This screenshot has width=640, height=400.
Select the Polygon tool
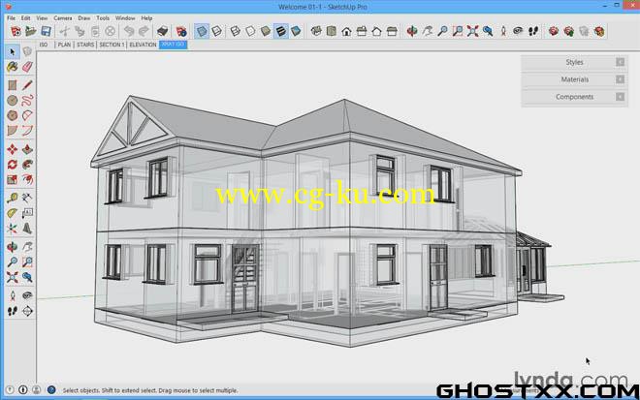pyautogui.click(x=13, y=115)
